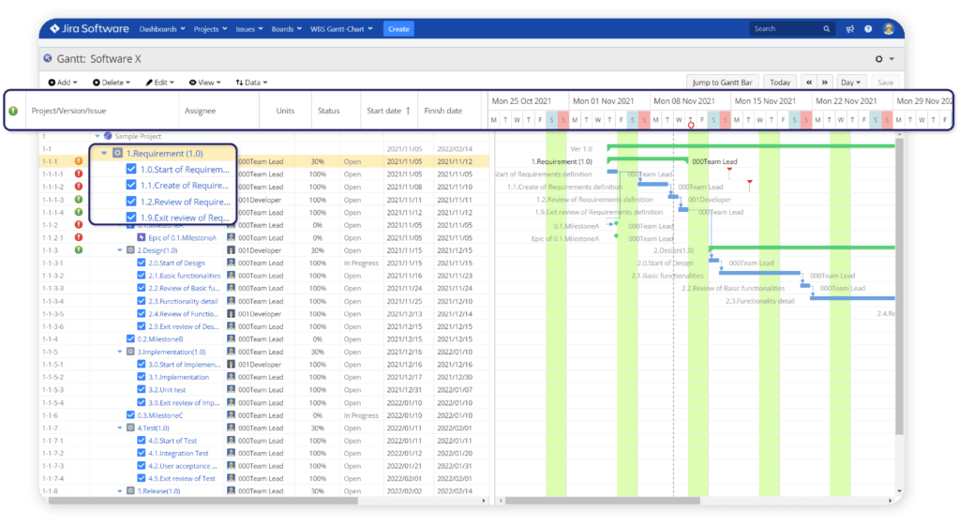Click the red today marker on timeline

point(691,125)
